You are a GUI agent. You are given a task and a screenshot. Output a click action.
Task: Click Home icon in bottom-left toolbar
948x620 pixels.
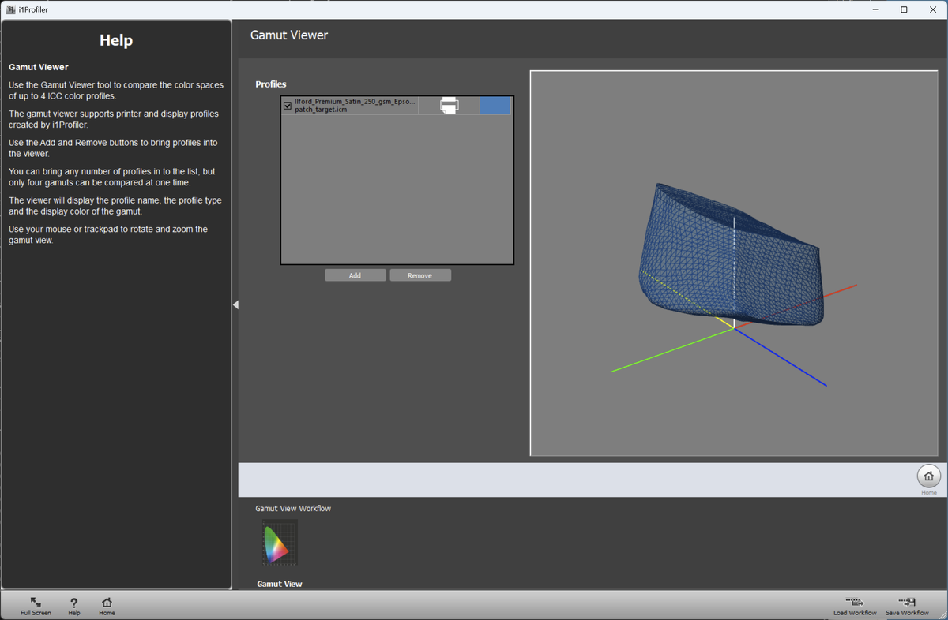(107, 603)
